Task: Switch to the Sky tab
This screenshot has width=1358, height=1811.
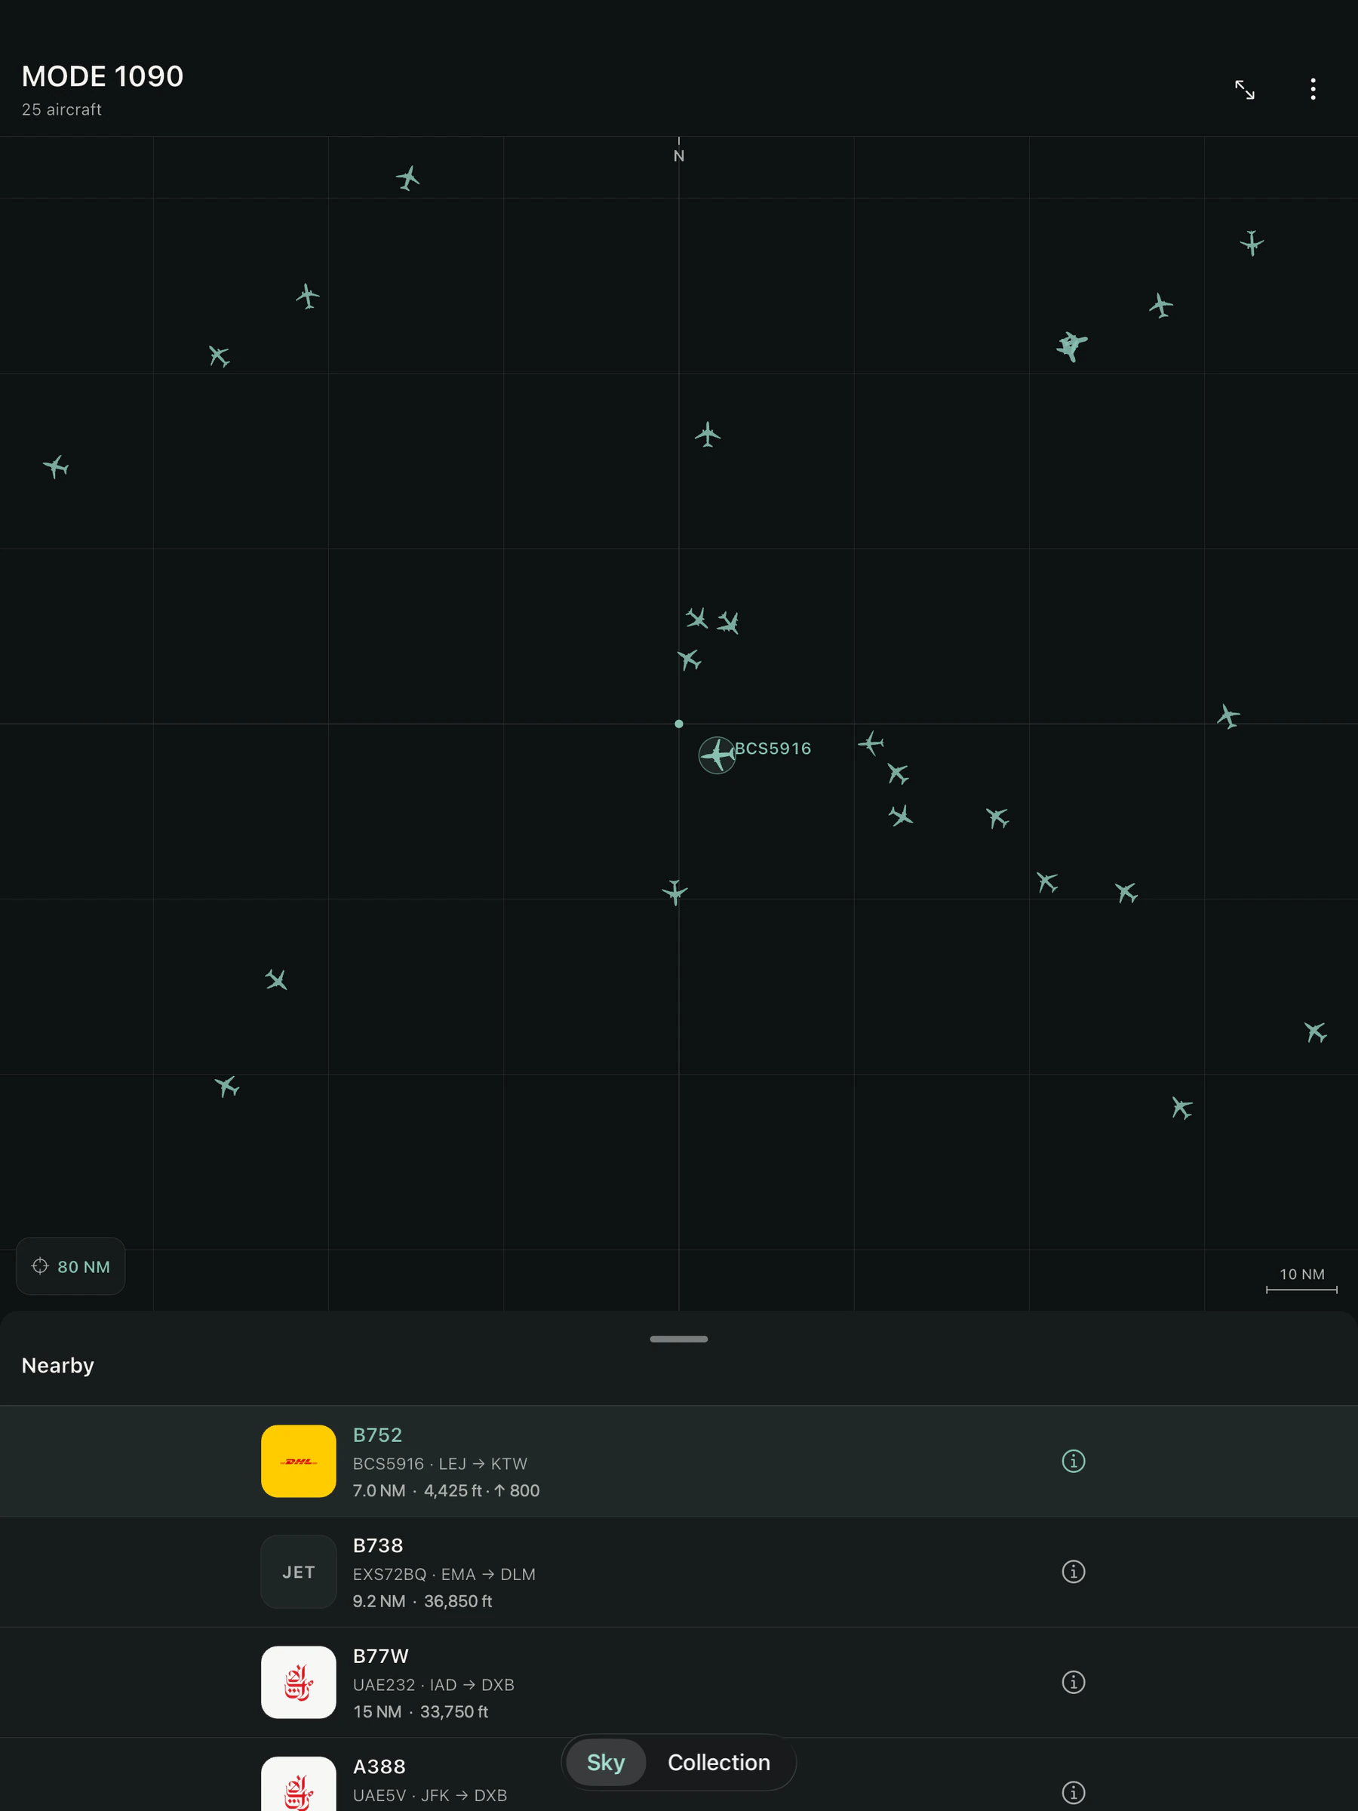Action: 606,1762
